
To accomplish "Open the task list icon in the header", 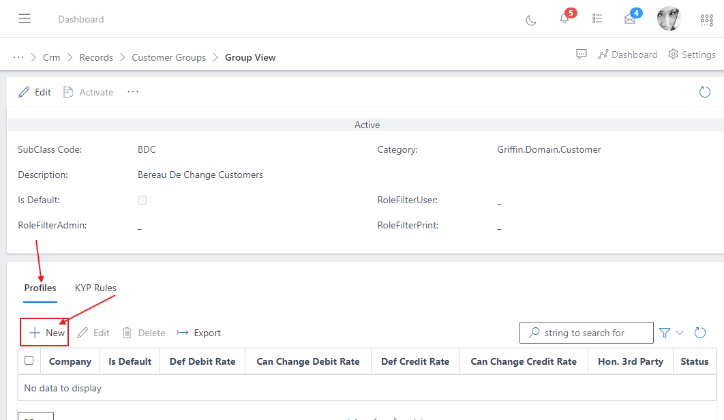I will [597, 18].
